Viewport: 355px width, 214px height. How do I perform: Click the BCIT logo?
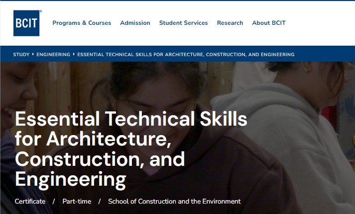tap(26, 23)
